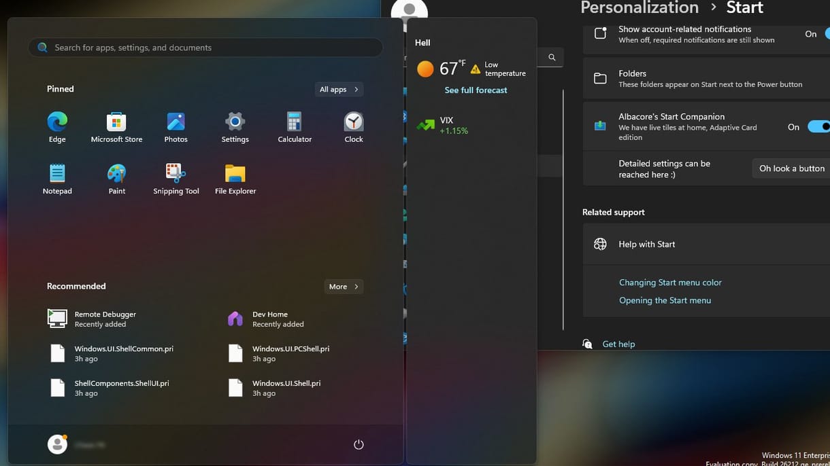The width and height of the screenshot is (830, 466).
Task: Click the weather sun icon
Action: (x=425, y=69)
